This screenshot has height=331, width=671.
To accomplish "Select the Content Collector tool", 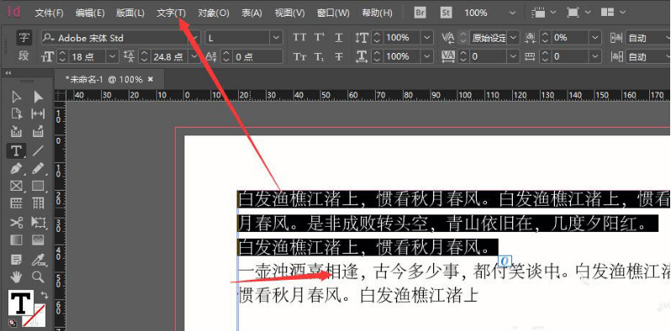I will (16, 131).
